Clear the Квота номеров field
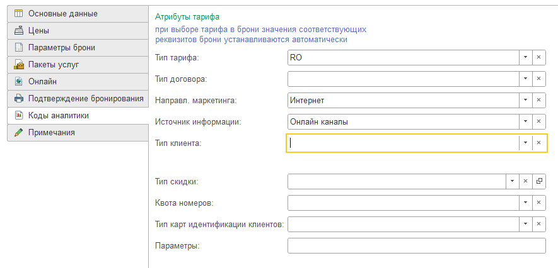Image resolution: width=558 pixels, height=268 pixels. pos(539,203)
